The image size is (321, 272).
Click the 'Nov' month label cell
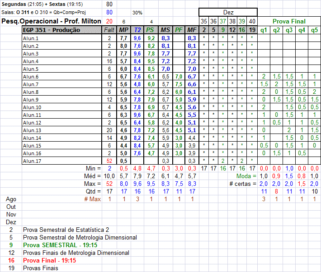click(11, 214)
